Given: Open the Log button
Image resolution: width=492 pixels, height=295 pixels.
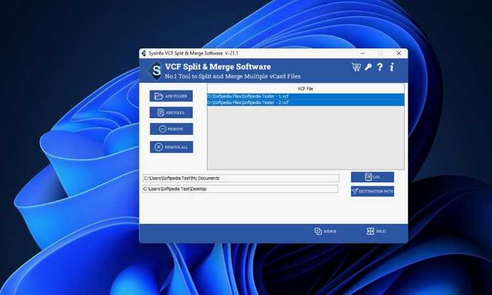Looking at the screenshot, I should tap(373, 177).
